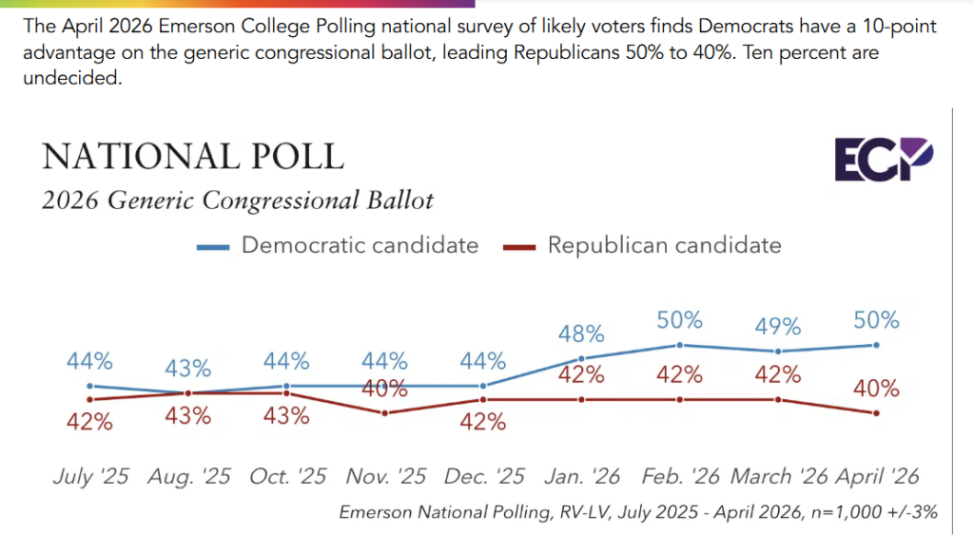
Task: Click the Republican Nov. '25 data point marker
Action: (384, 412)
